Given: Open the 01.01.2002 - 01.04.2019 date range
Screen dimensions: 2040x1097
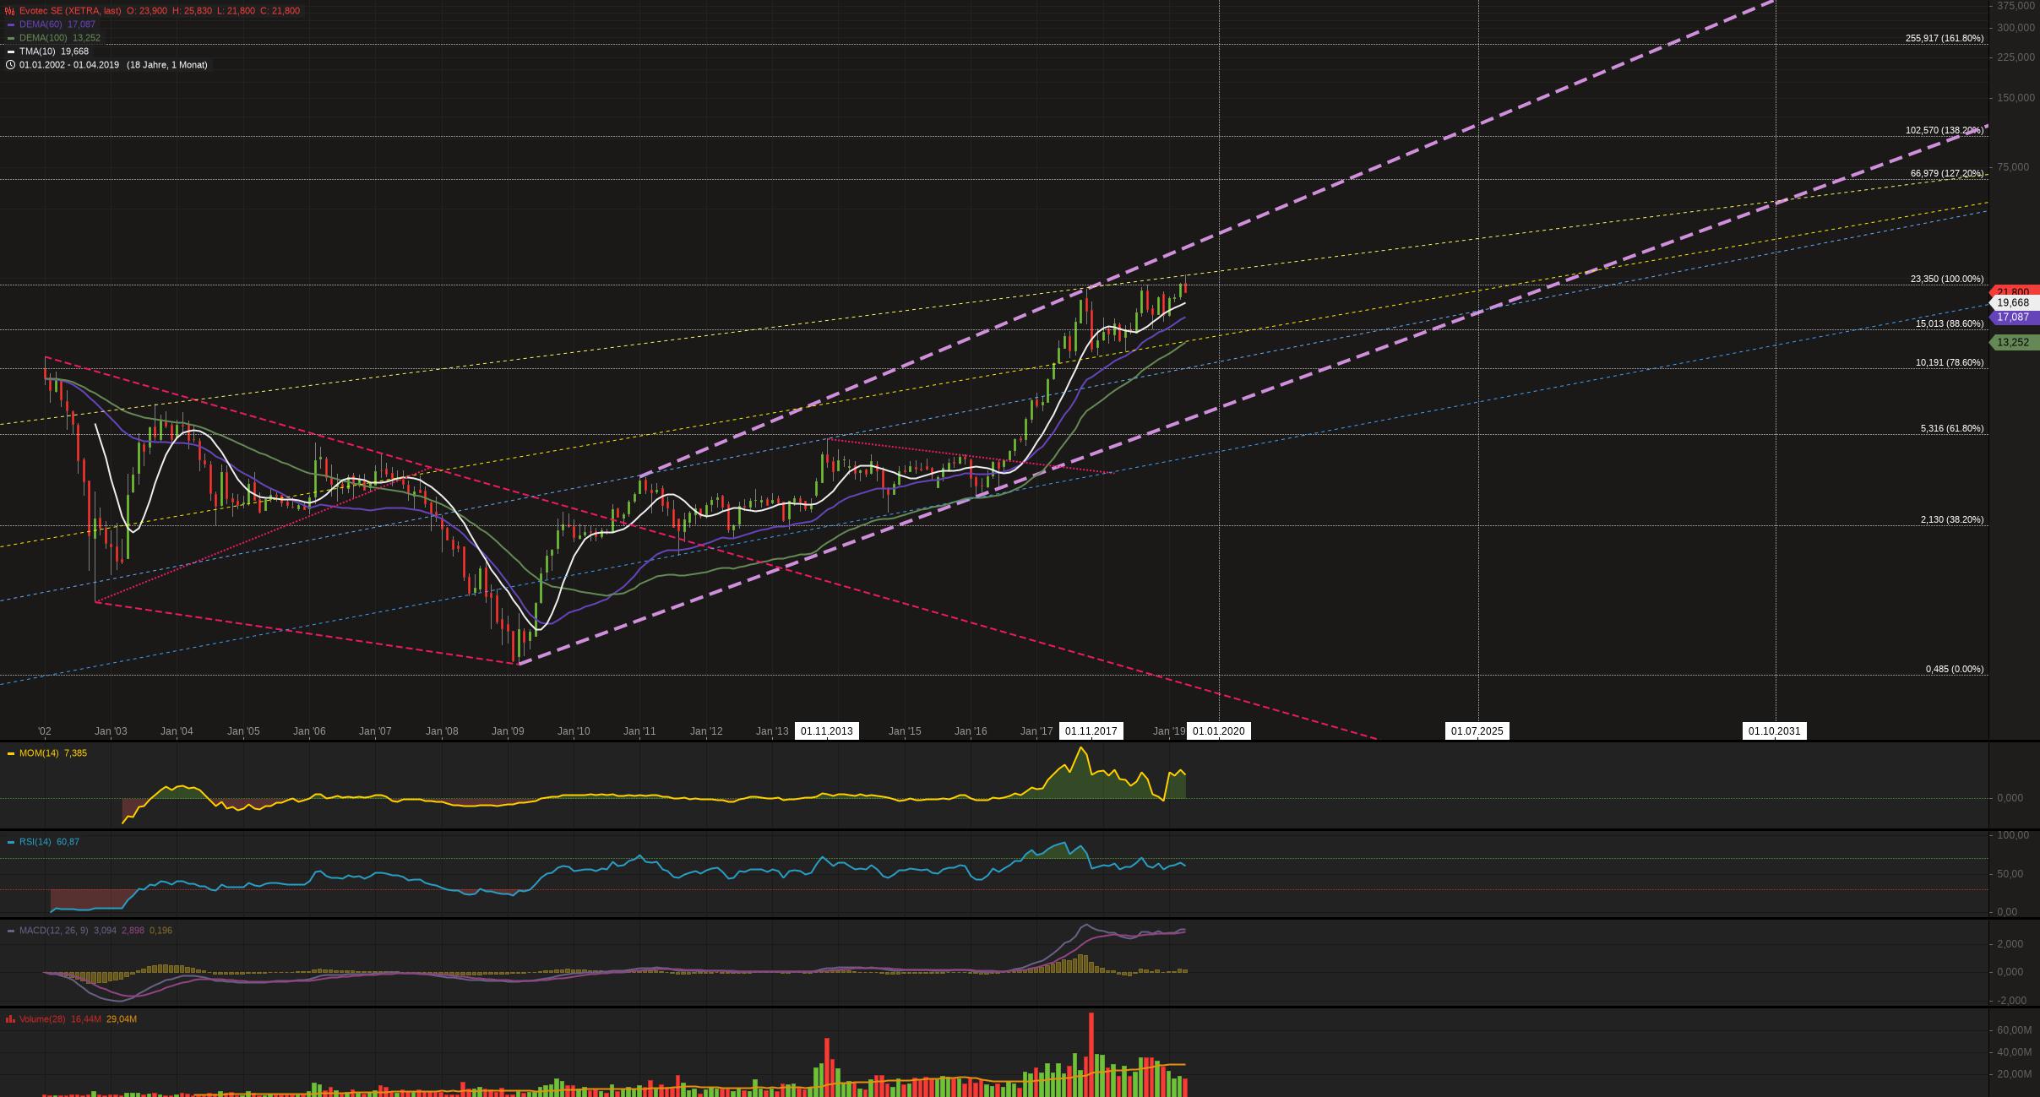Looking at the screenshot, I should click(x=69, y=65).
